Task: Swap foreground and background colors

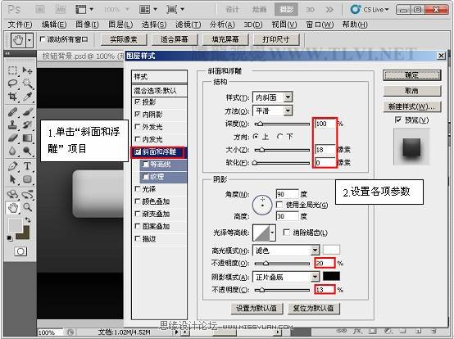Action: coord(28,220)
